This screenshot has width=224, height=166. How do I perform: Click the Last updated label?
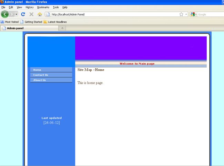52,118
